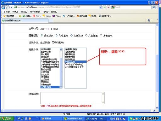
Task: Open the 我的最愛(A) menu
Action: (x=35, y=12)
